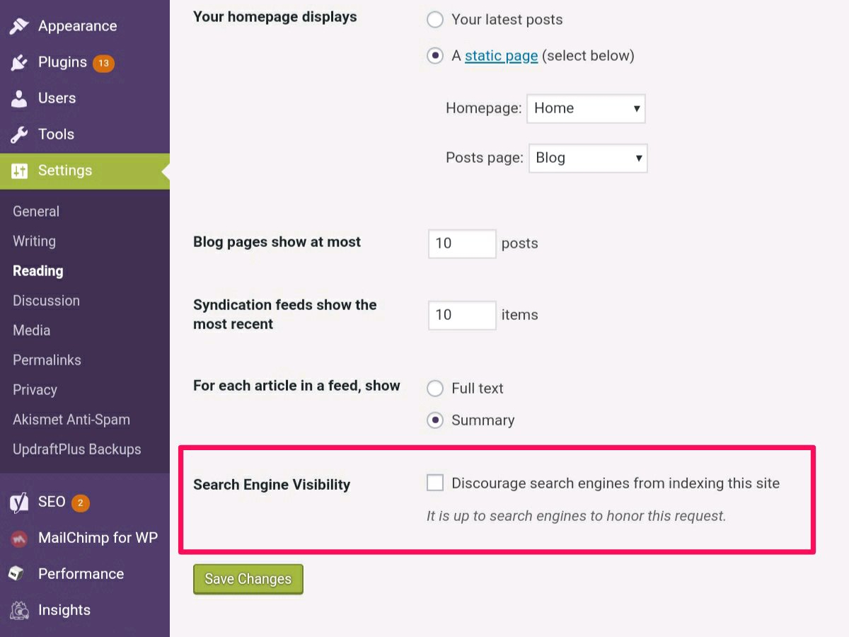849x637 pixels.
Task: Click the Users person icon
Action: 19,98
